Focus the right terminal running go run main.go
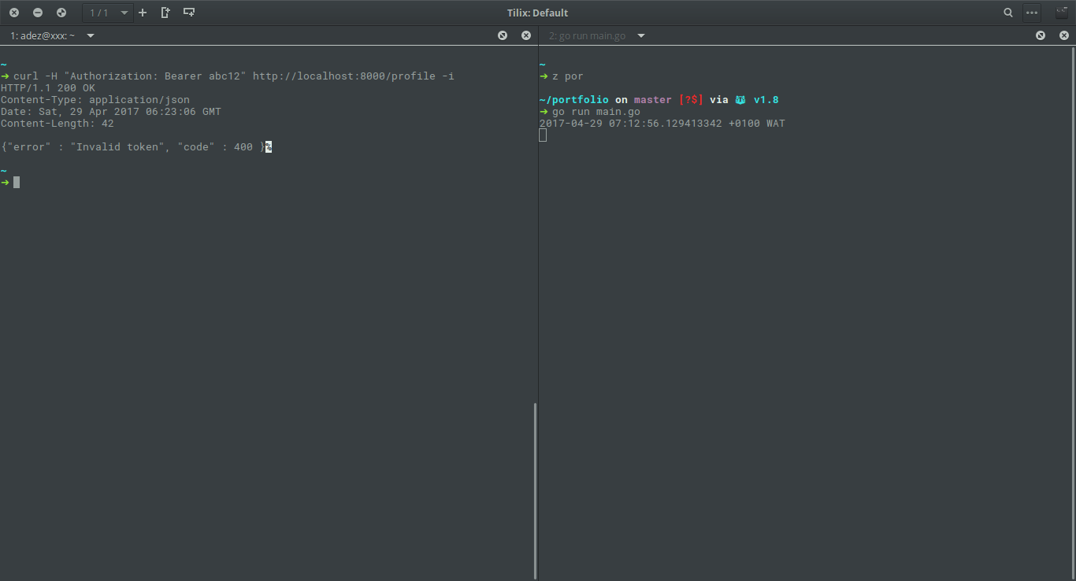This screenshot has width=1076, height=581. pos(788,315)
